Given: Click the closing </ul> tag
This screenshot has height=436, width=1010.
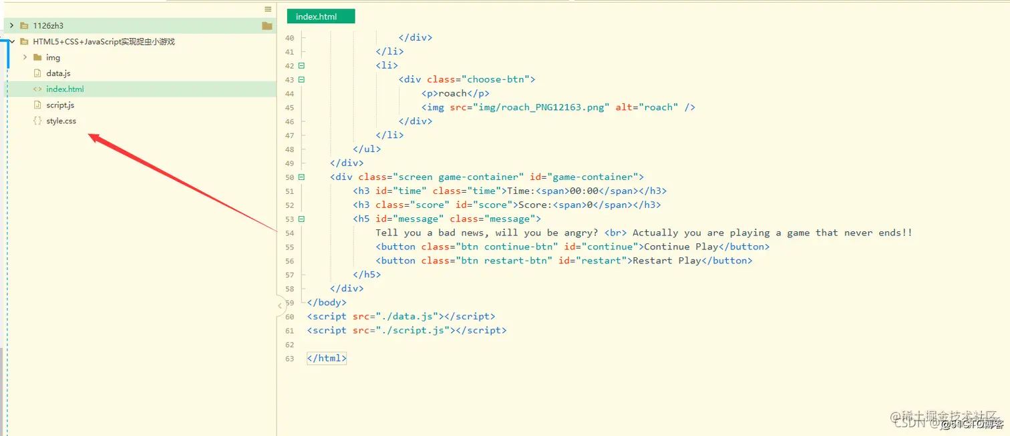Looking at the screenshot, I should (x=367, y=149).
